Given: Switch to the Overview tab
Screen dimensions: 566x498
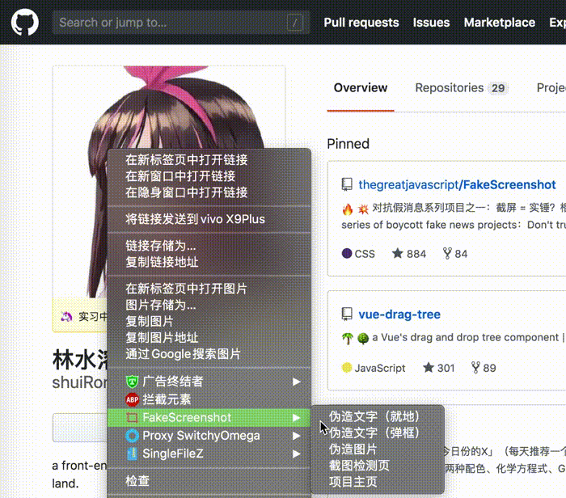Looking at the screenshot, I should point(361,87).
